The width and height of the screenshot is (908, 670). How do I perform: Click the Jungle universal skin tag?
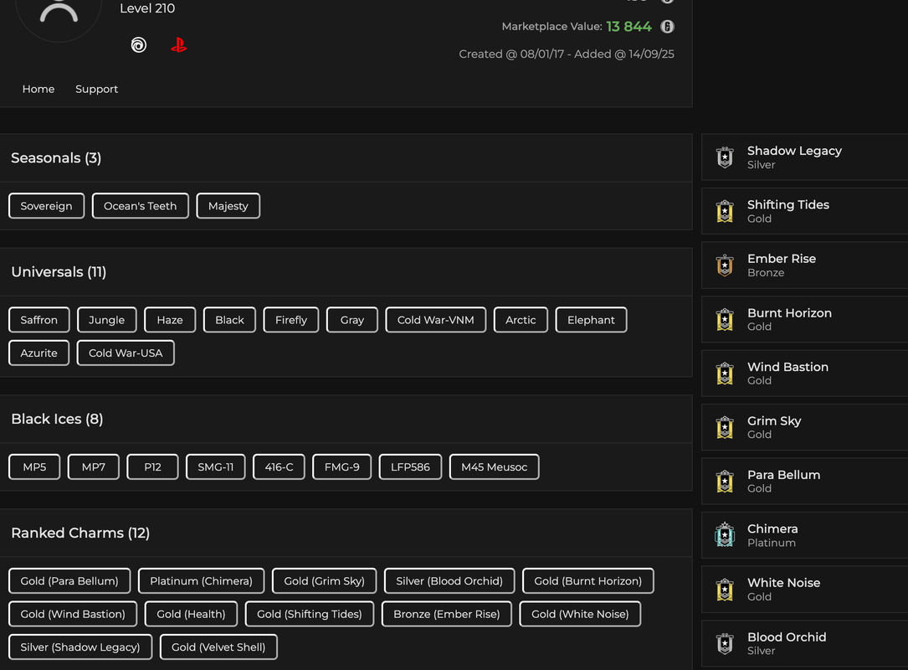click(x=106, y=320)
